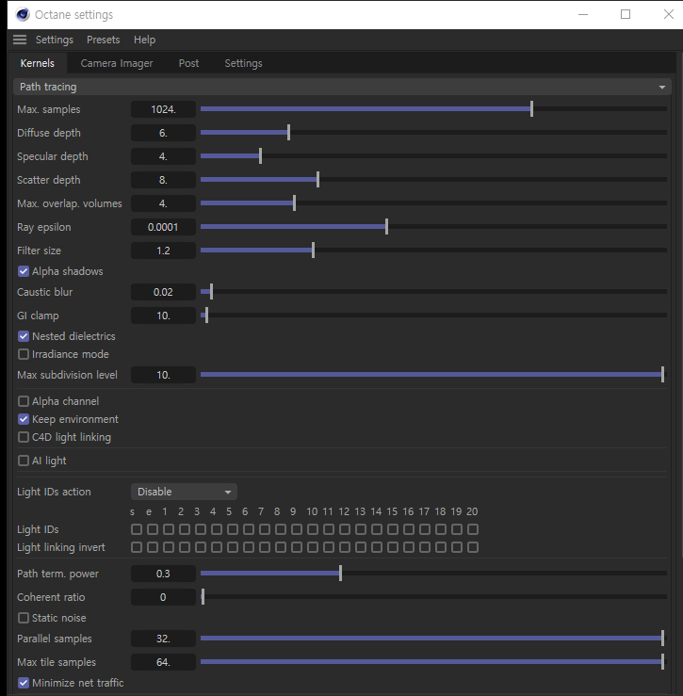Click the Caustic blur slider handle
The image size is (683, 696).
pyautogui.click(x=211, y=292)
